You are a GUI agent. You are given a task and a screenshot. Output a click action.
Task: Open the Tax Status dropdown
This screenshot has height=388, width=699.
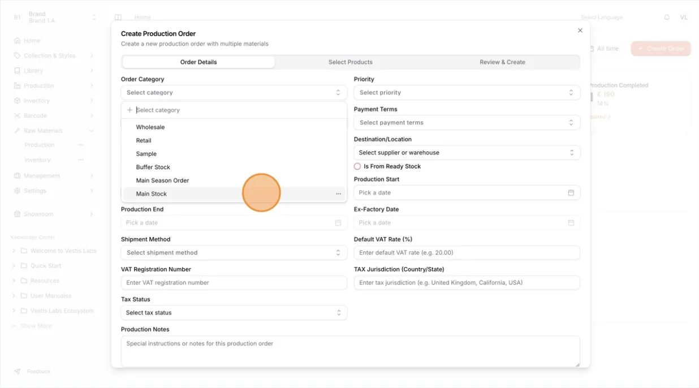[x=234, y=313]
